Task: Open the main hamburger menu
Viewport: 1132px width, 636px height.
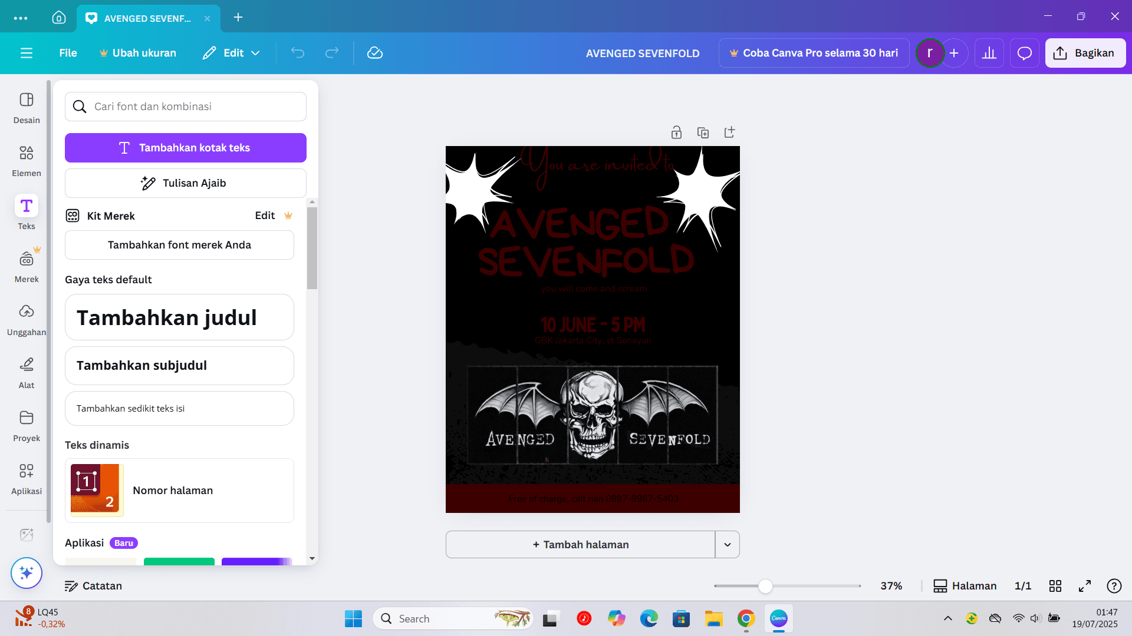Action: [26, 53]
